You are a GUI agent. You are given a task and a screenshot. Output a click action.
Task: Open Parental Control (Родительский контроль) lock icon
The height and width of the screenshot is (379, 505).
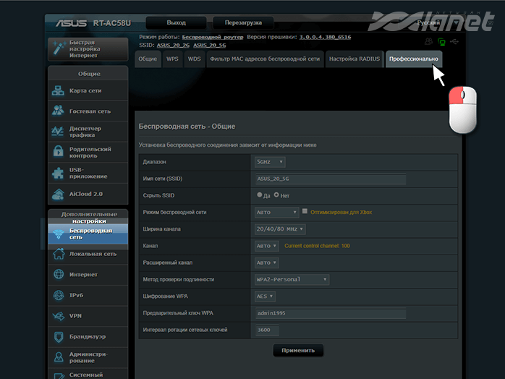59,152
